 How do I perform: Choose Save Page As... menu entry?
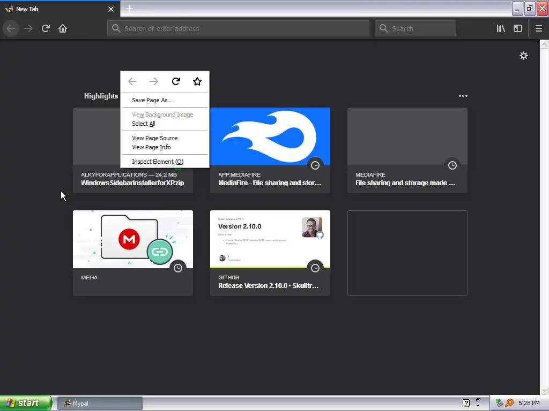165,100
